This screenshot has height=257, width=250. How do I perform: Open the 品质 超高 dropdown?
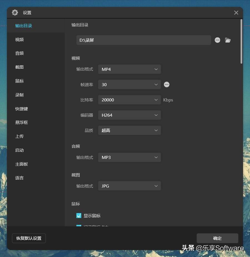129,131
